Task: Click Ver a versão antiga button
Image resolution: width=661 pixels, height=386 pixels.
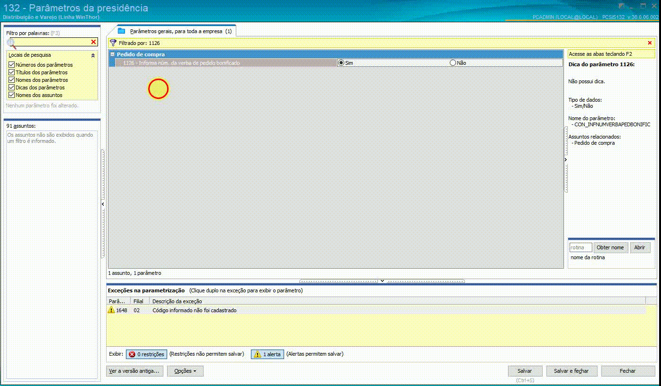Action: tap(135, 371)
